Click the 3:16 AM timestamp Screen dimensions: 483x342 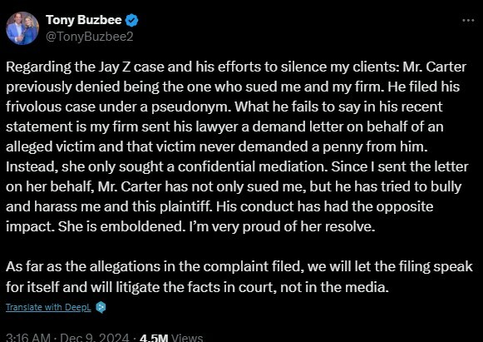[x=28, y=337]
